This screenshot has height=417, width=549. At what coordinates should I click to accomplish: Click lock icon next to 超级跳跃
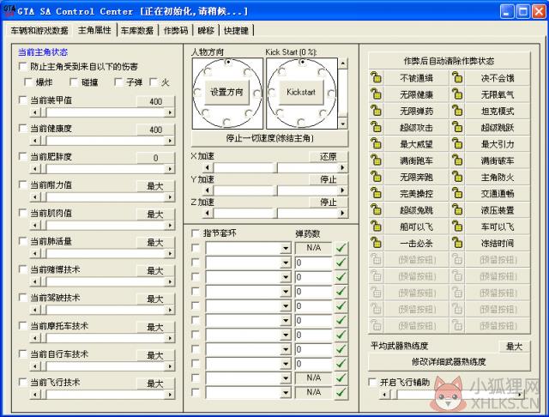(x=457, y=127)
